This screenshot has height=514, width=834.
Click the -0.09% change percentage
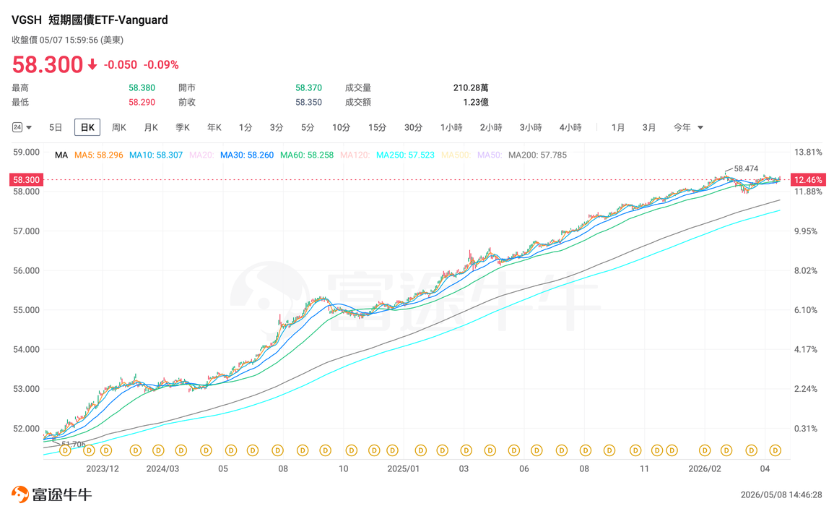point(161,64)
